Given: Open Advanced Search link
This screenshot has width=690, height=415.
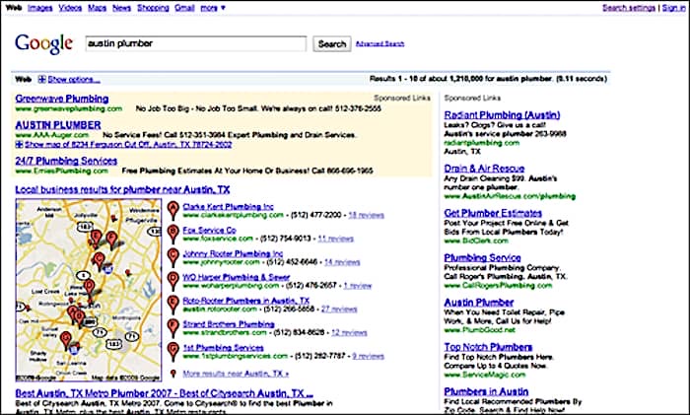Looking at the screenshot, I should tap(379, 43).
